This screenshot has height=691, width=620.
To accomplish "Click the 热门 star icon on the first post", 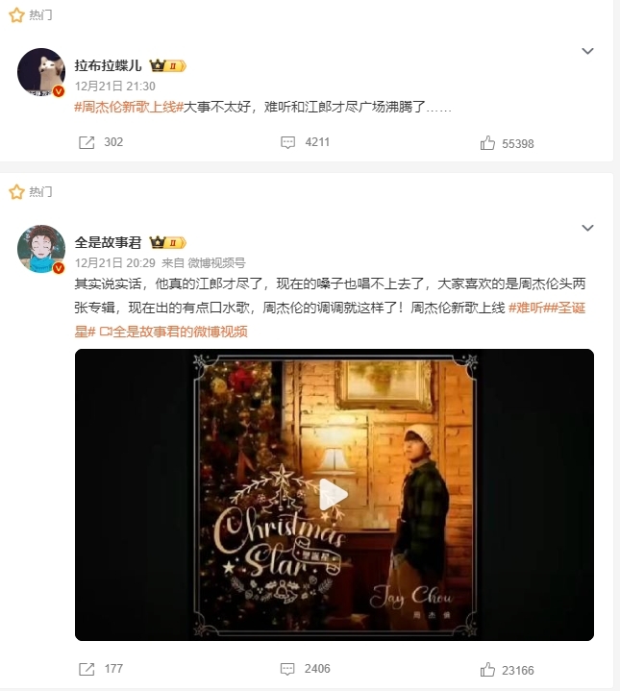I will (16, 15).
